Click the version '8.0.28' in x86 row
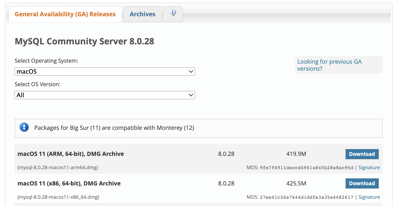The image size is (405, 206). (x=226, y=183)
